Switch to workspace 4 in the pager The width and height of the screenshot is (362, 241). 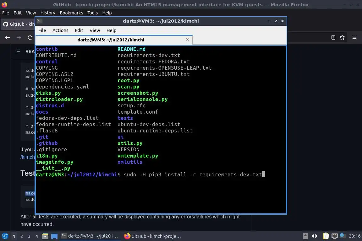click(x=37, y=236)
